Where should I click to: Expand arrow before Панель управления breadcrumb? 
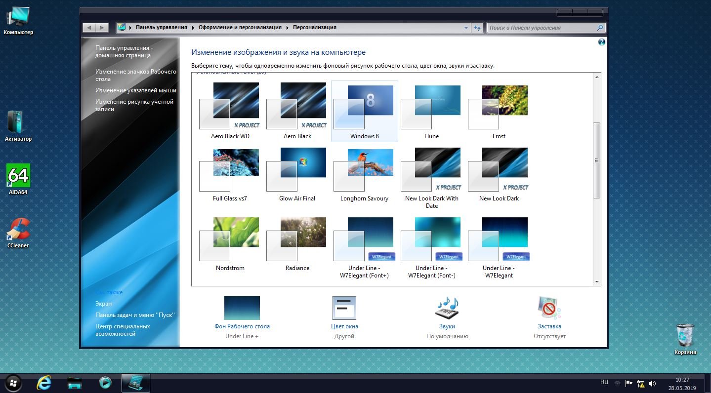click(x=131, y=28)
